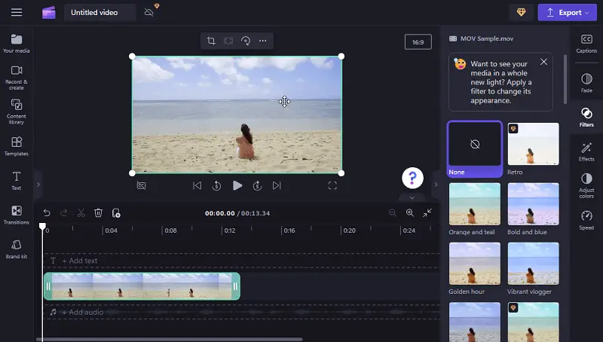Click the Fit/fill frame icon

point(228,41)
